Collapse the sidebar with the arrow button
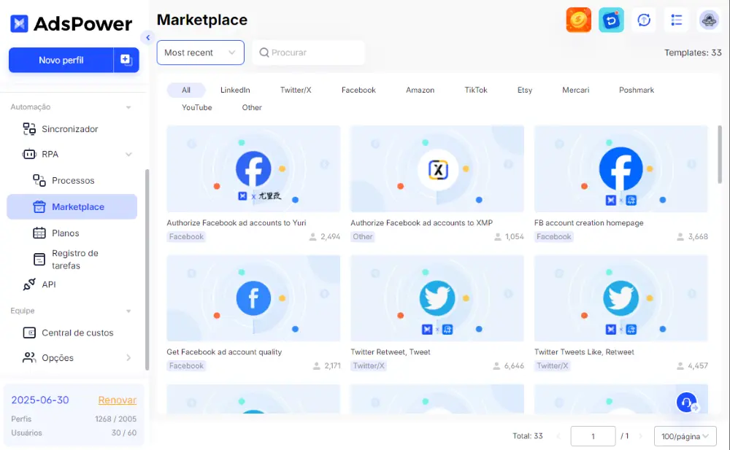This screenshot has width=730, height=450. click(147, 38)
